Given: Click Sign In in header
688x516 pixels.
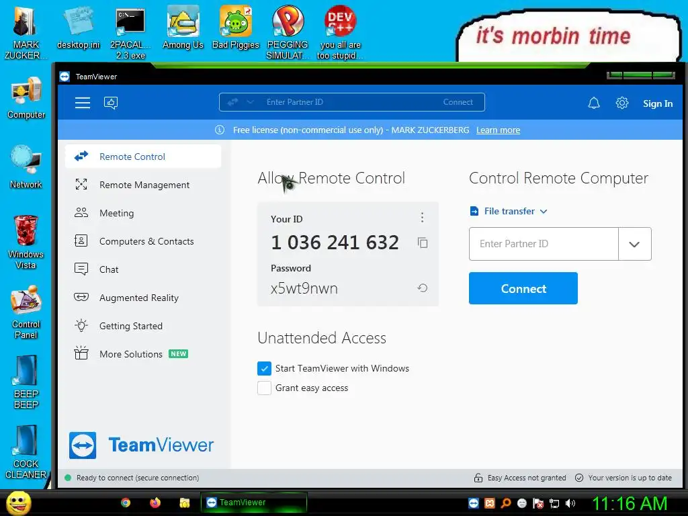Looking at the screenshot, I should point(658,103).
